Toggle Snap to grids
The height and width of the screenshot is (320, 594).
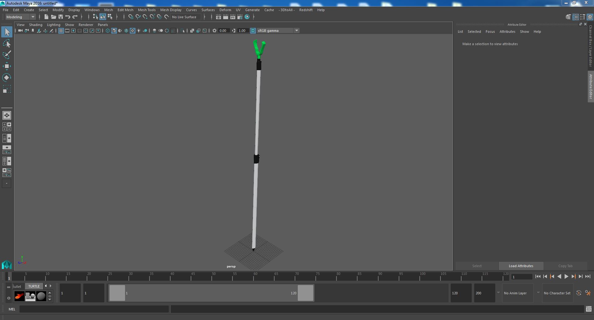pos(131,17)
